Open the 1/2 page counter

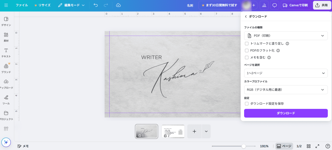[299, 146]
